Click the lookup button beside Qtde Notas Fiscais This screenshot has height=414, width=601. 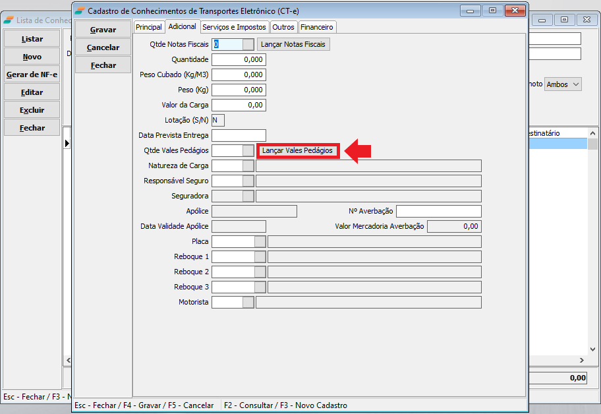click(248, 44)
